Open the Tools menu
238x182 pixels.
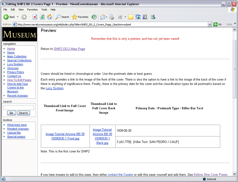[x=44, y=9]
